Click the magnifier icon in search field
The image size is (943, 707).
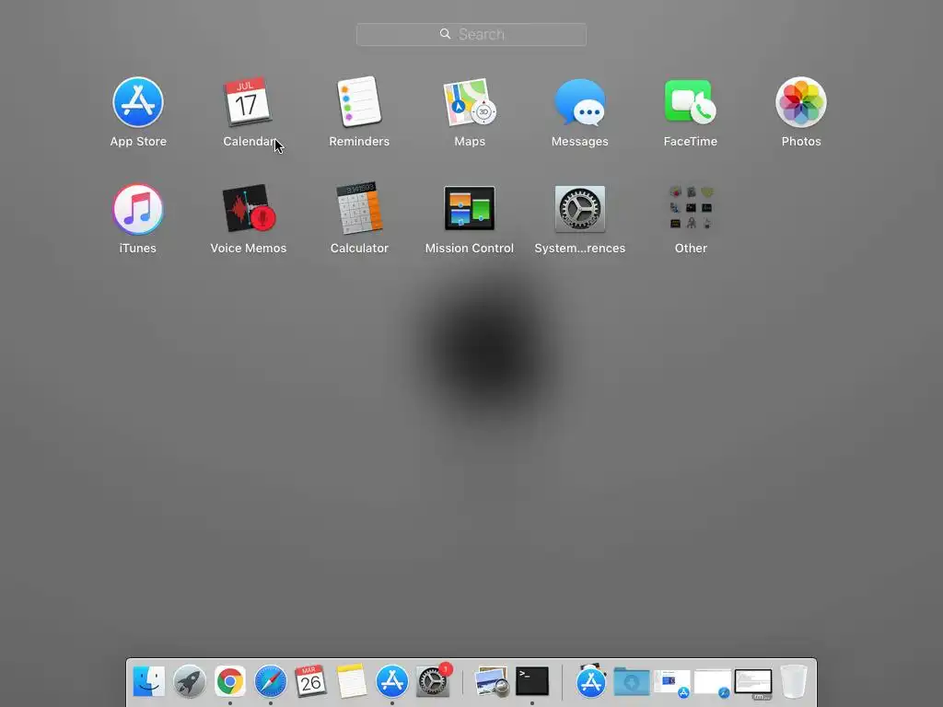(x=445, y=34)
